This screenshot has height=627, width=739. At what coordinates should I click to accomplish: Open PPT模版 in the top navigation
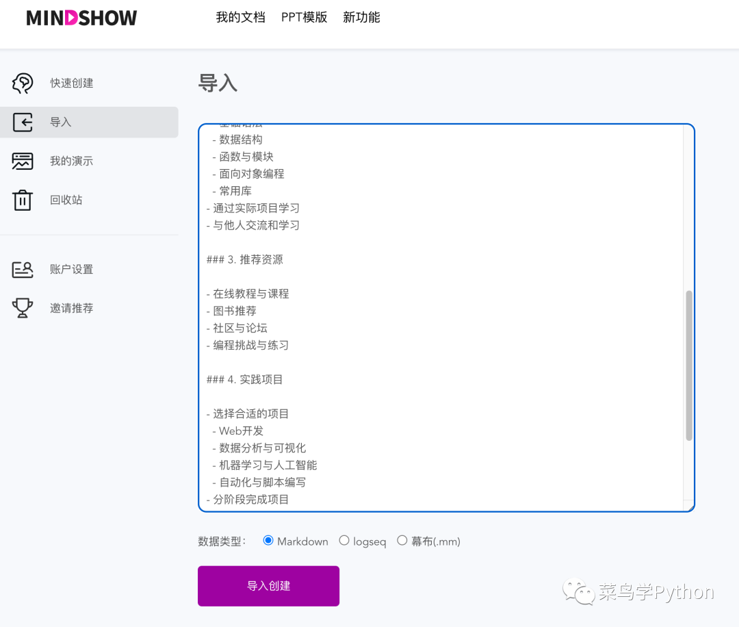[x=304, y=17]
